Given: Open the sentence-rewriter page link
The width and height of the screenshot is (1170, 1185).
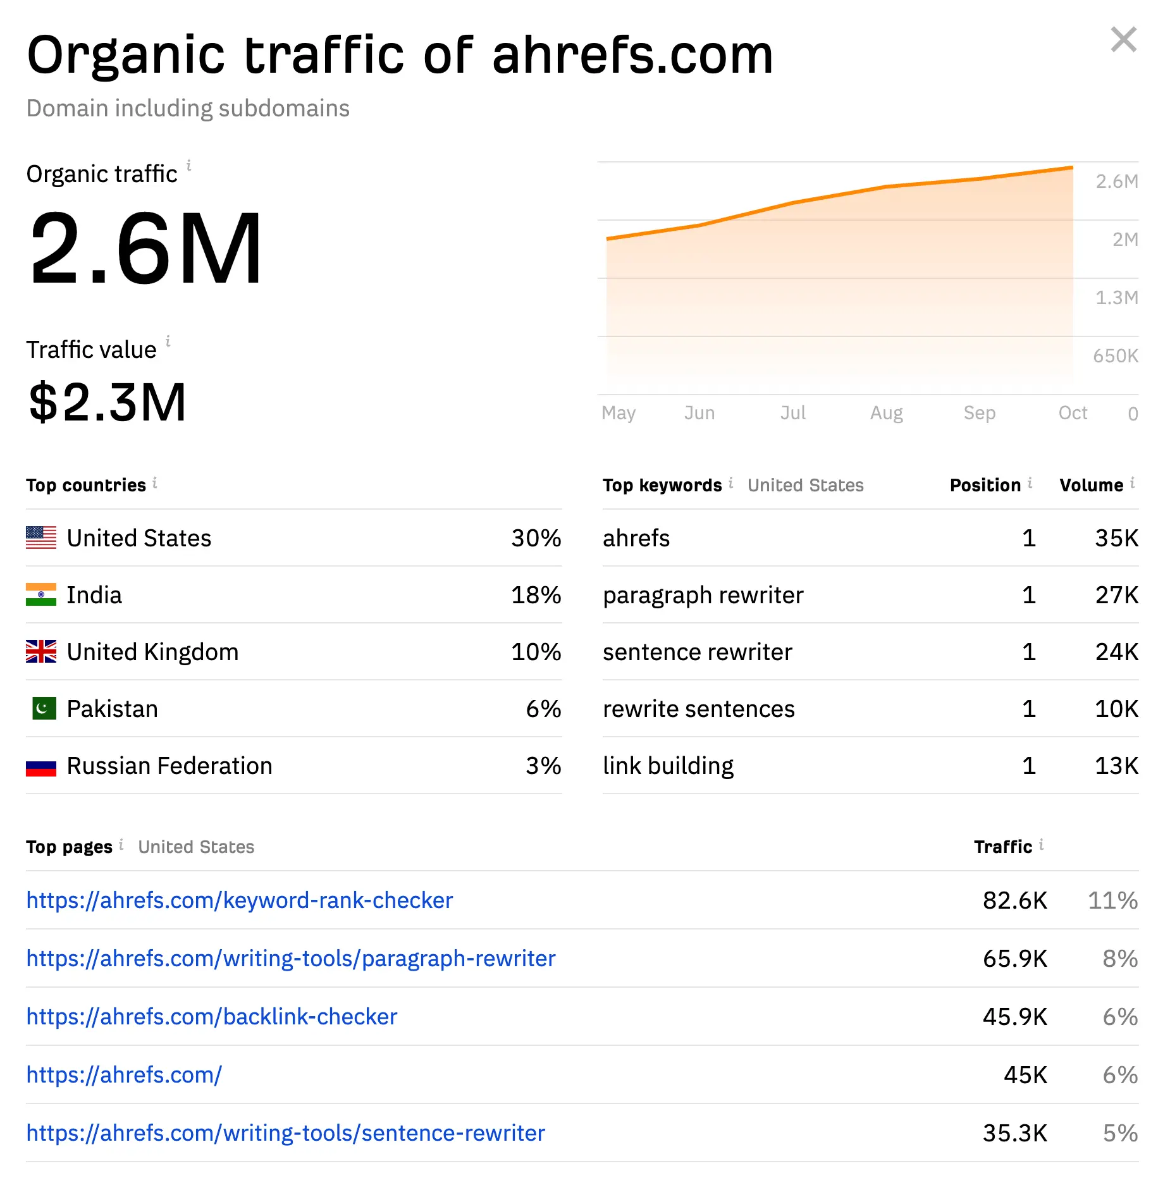Looking at the screenshot, I should pyautogui.click(x=285, y=1133).
